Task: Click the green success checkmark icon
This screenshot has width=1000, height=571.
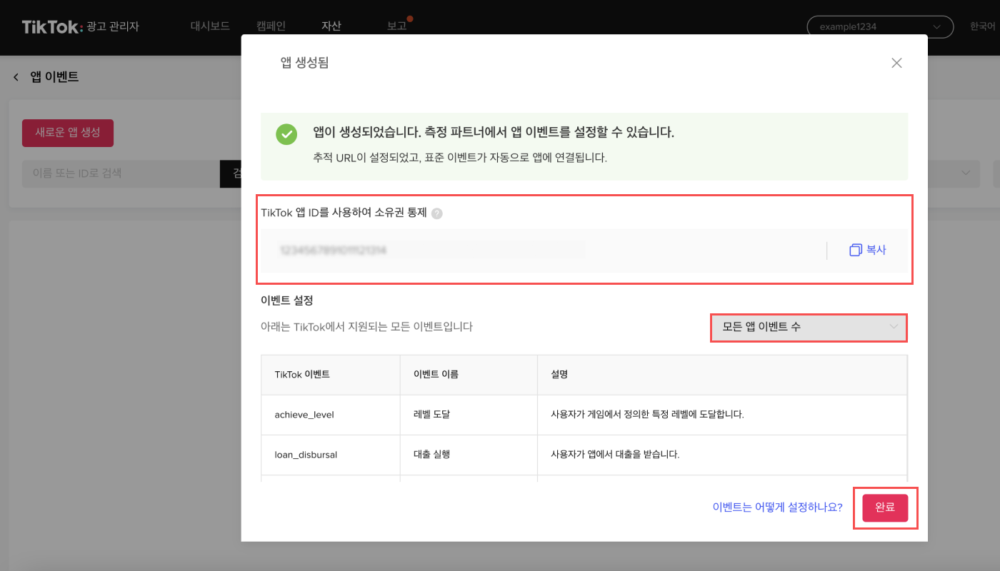Action: click(286, 134)
